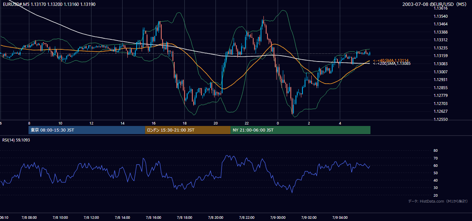472x221 pixels.
Task: Click hour label 4 under the price chart
Action: point(340,123)
